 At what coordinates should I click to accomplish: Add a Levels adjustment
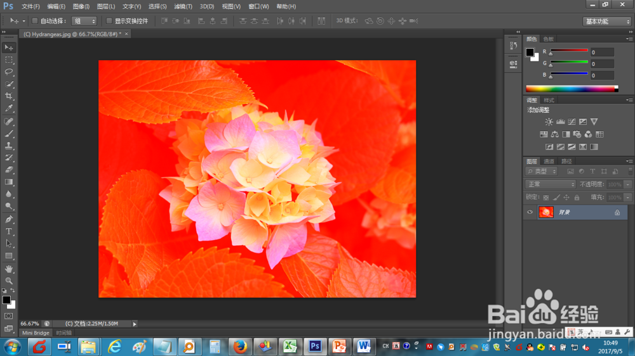click(x=560, y=122)
